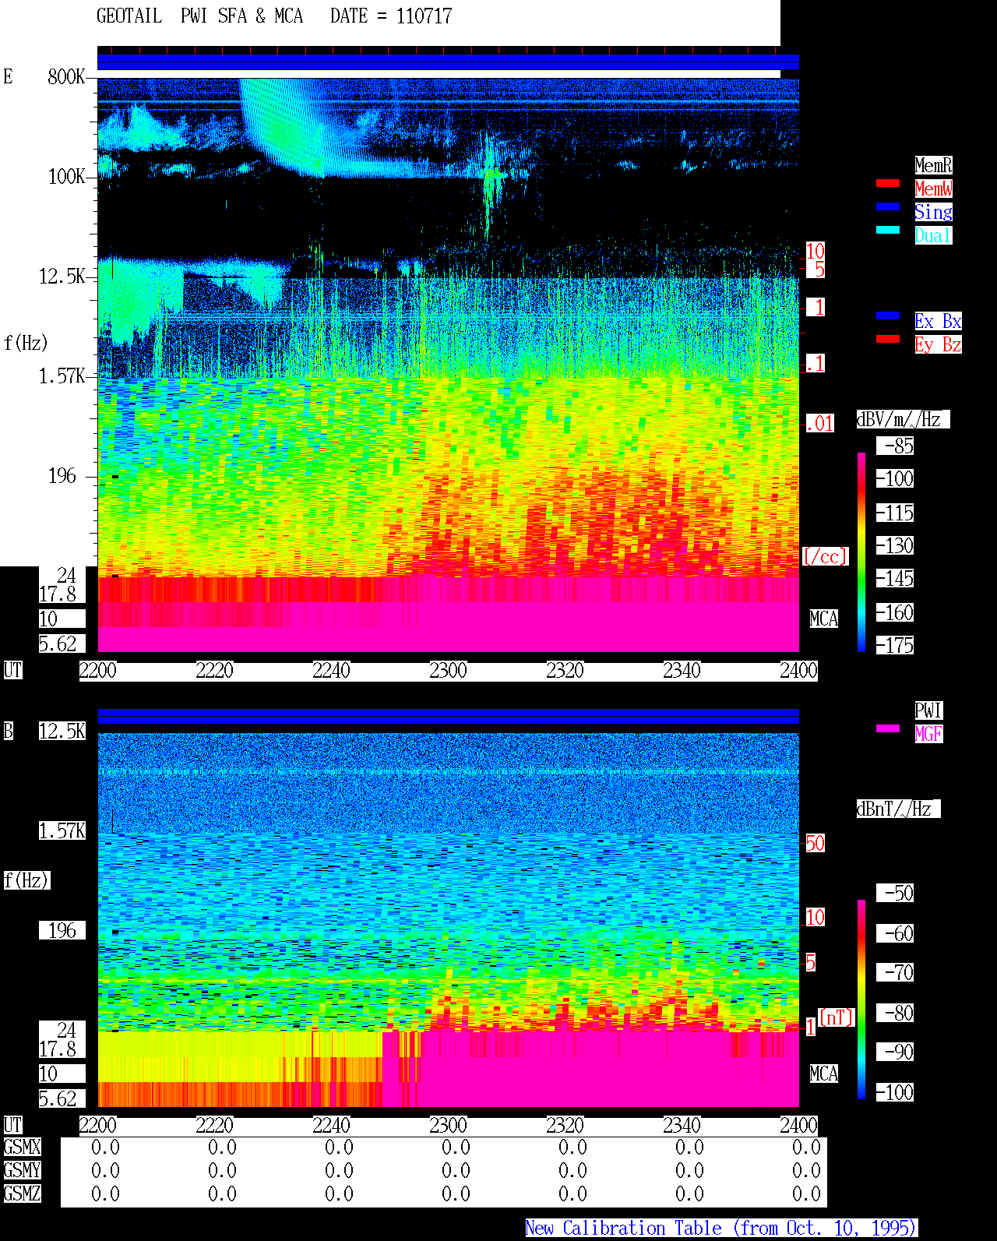Viewport: 997px width, 1241px height.
Task: Click the B panel 12.5K frequency label
Action: [x=62, y=731]
